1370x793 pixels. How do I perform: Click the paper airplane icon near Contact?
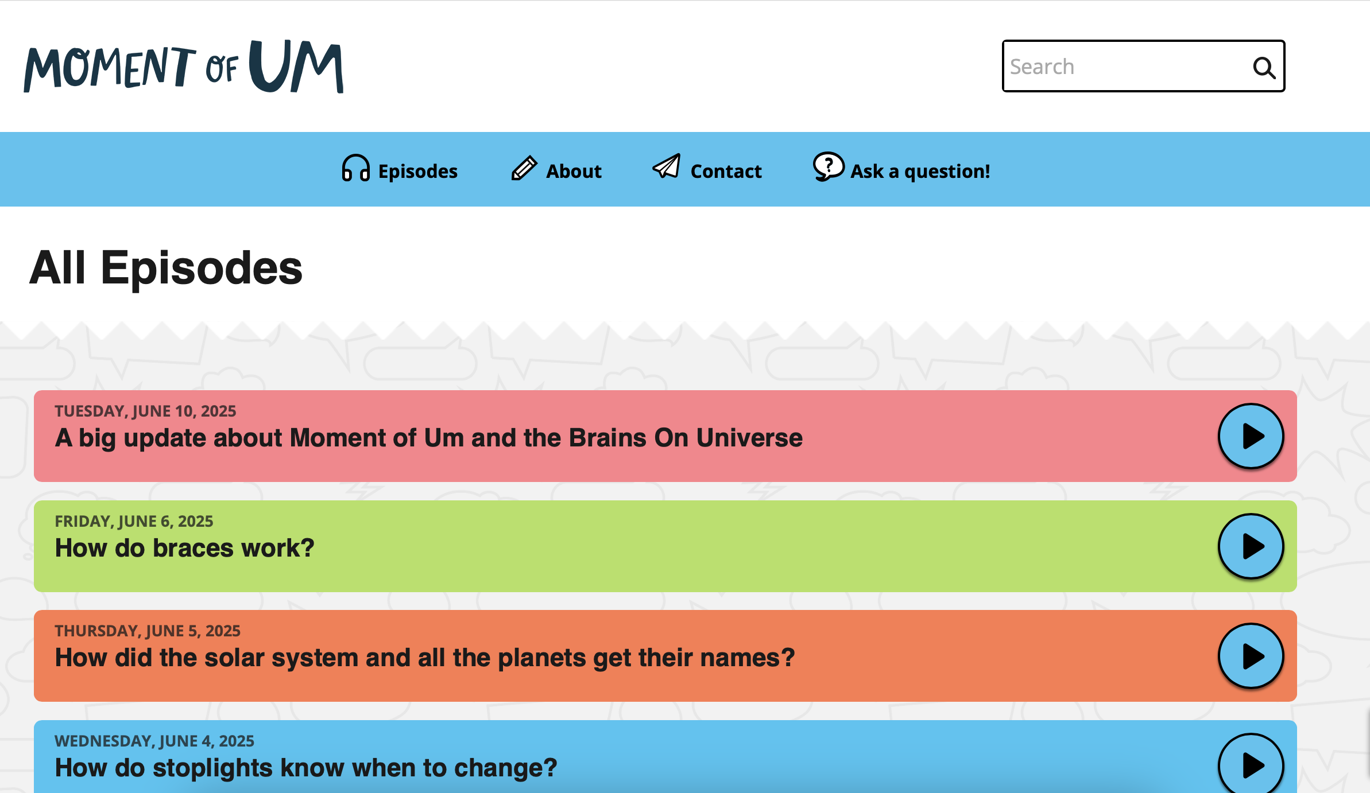point(667,168)
